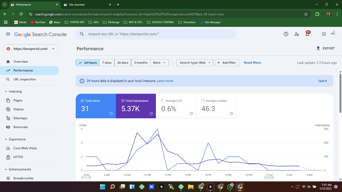Click the Help question mark icon
Screen dimensions: 342x192
click(x=286, y=34)
